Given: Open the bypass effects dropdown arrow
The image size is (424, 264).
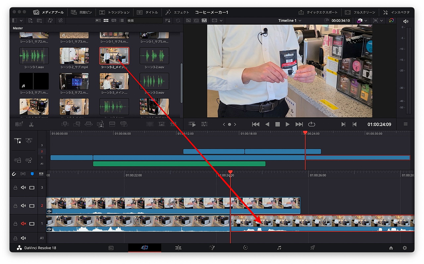Looking at the screenshot, I should tap(382, 21).
